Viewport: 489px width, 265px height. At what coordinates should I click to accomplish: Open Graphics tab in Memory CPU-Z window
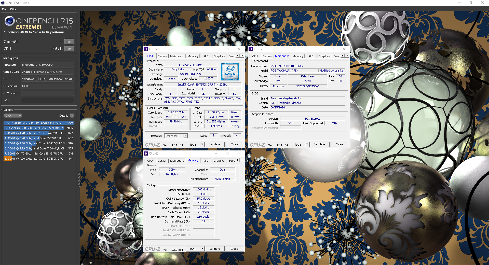[x=219, y=161]
